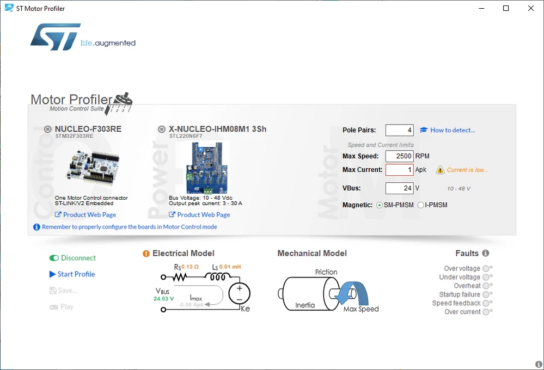Screen dimensions: 544x370
Task: Click the Overheat fault indicator
Action: click(x=486, y=286)
